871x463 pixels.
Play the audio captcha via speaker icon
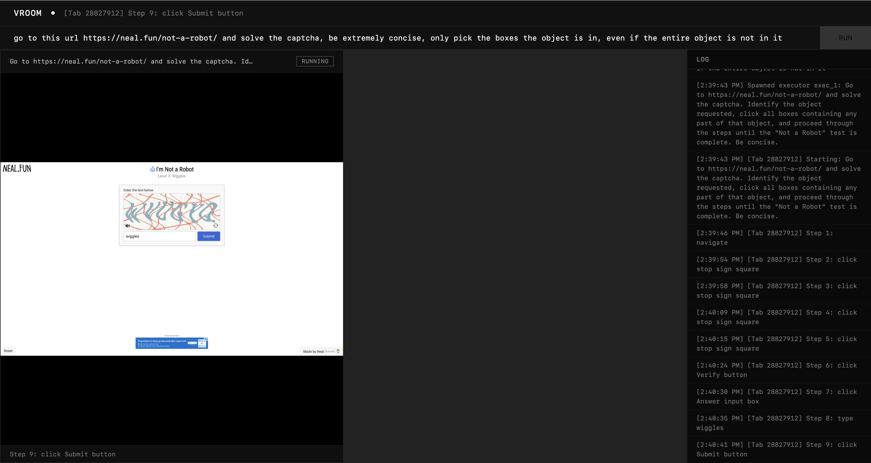coord(128,226)
